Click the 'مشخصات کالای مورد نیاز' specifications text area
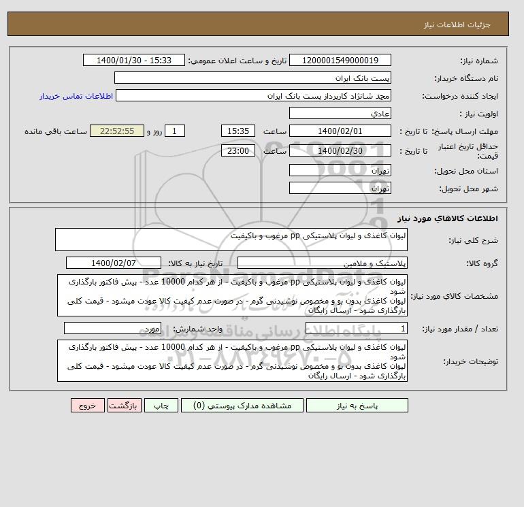Image resolution: width=524 pixels, height=507 pixels. click(x=232, y=295)
